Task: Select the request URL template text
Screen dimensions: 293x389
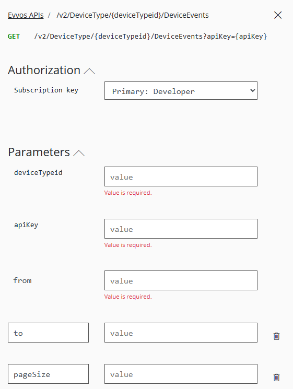Action: 150,37
